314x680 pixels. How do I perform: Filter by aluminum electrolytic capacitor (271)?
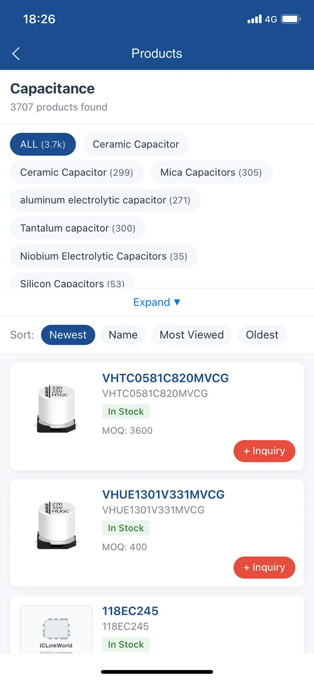click(x=105, y=200)
